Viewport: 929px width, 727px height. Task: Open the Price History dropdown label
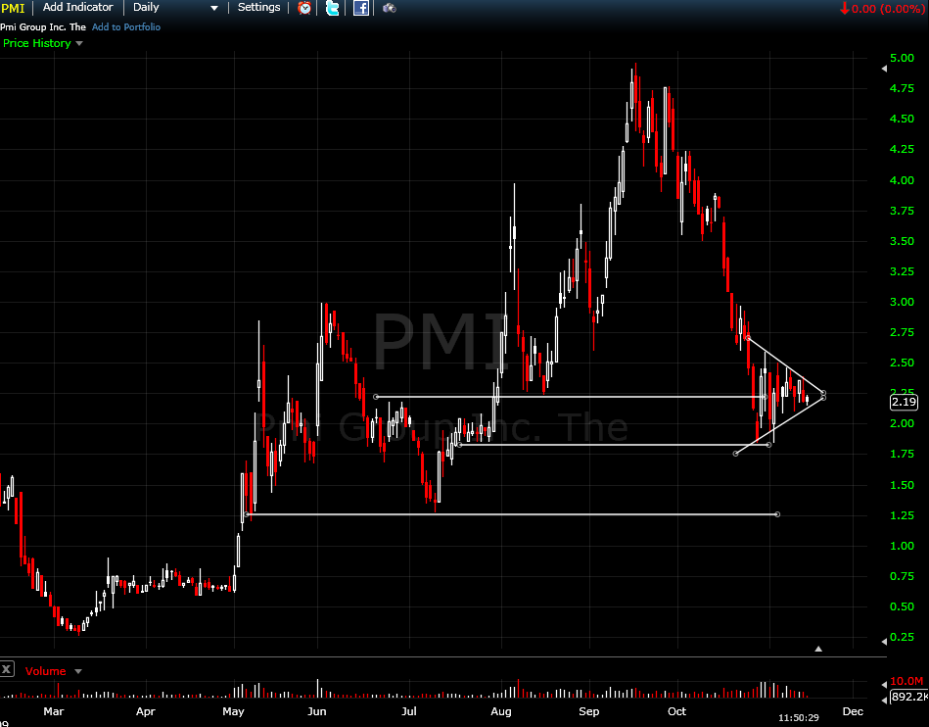coord(37,43)
